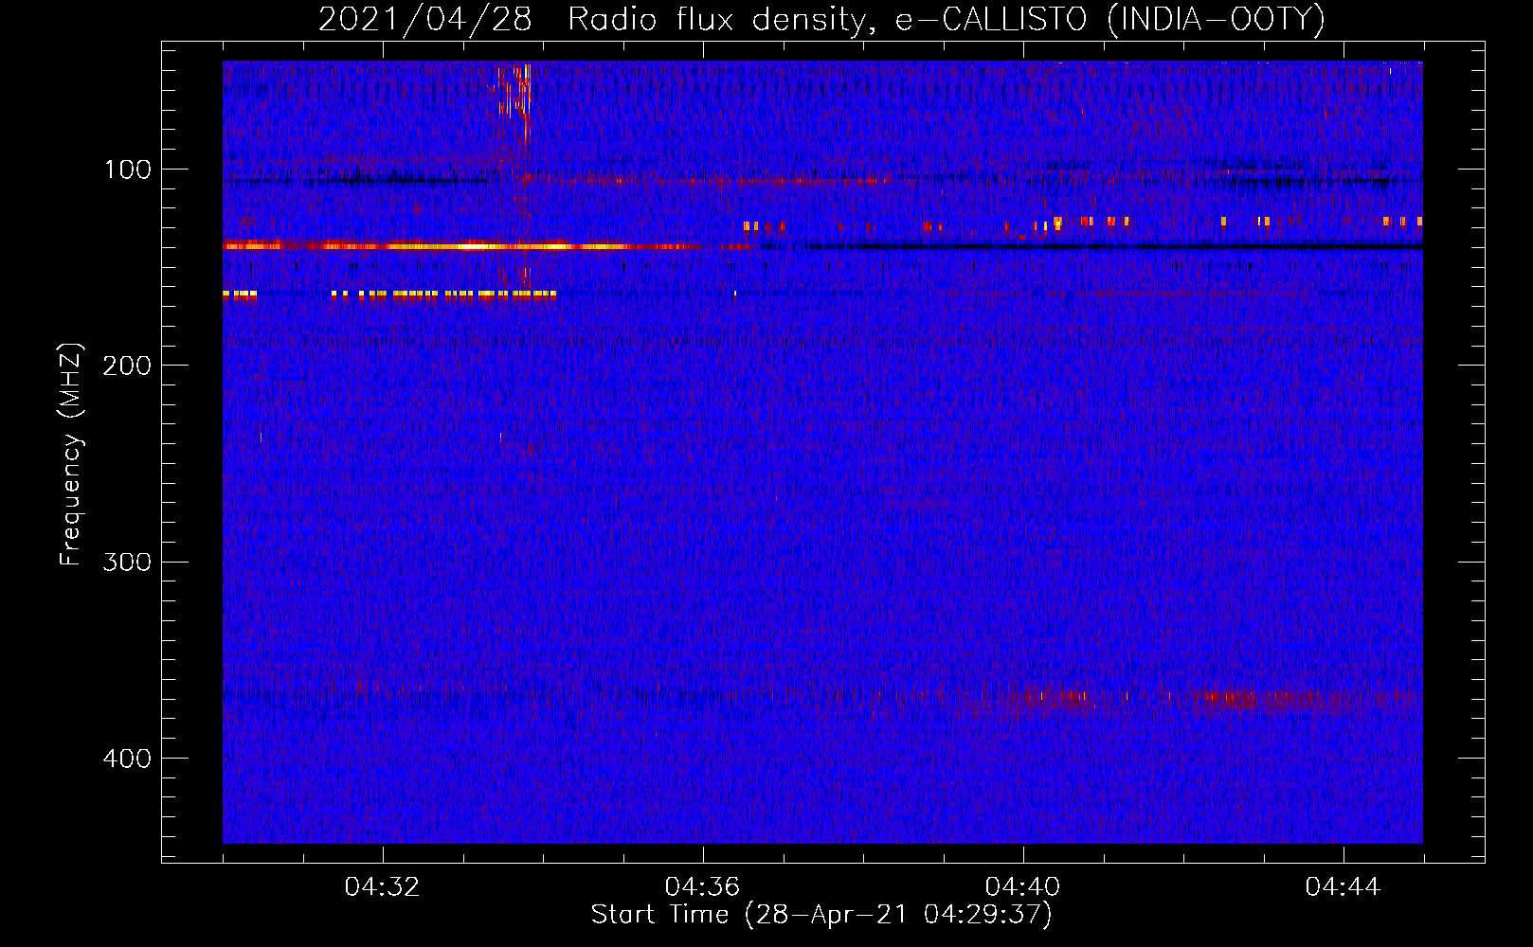Image resolution: width=1533 pixels, height=947 pixels.
Task: Click the 200 frequency tick label
Action: click(126, 366)
